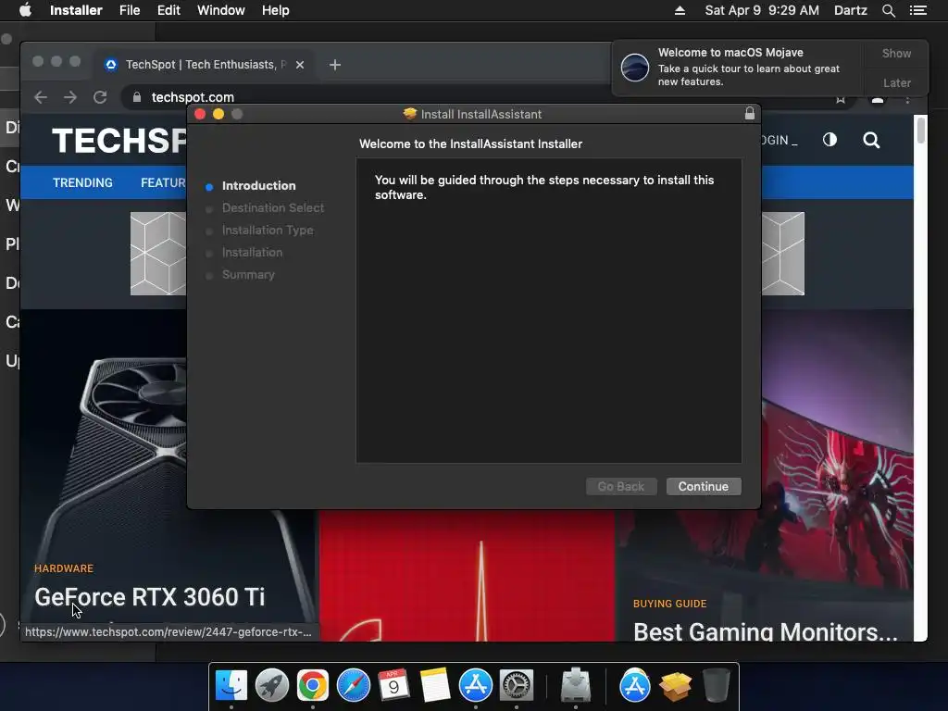Click the red center article thumbnail

(467, 576)
